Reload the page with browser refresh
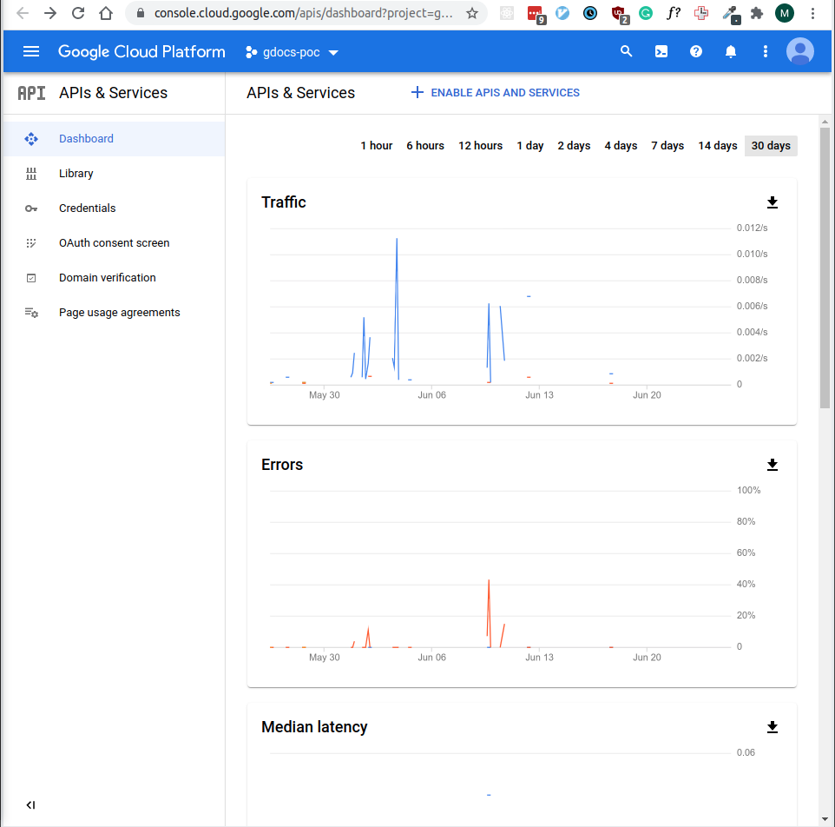 [78, 13]
